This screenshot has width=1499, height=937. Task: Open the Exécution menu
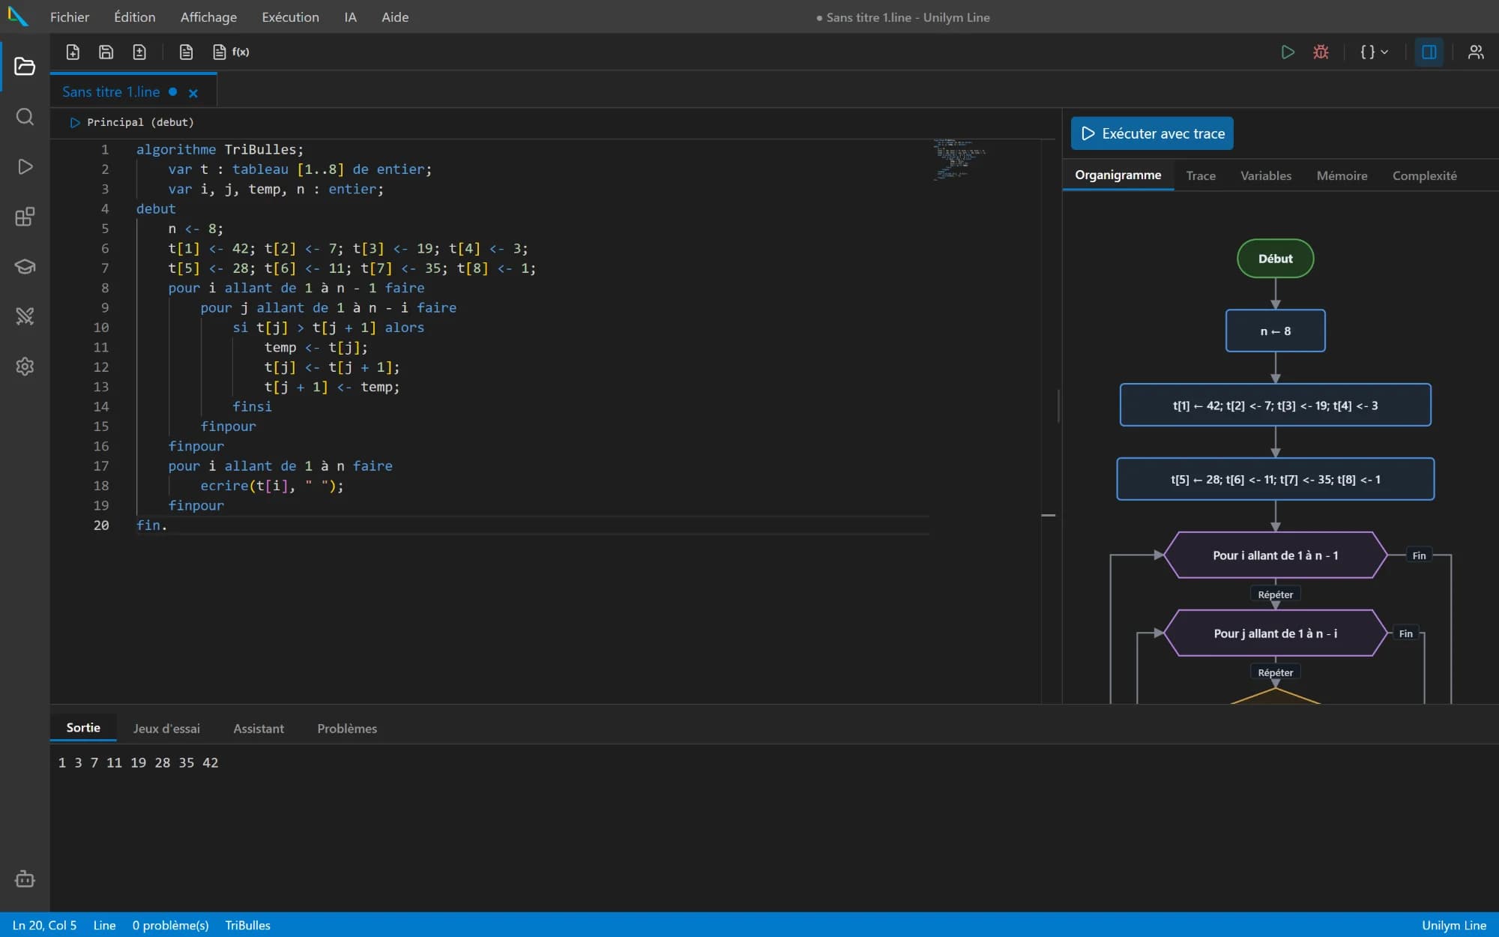point(290,16)
